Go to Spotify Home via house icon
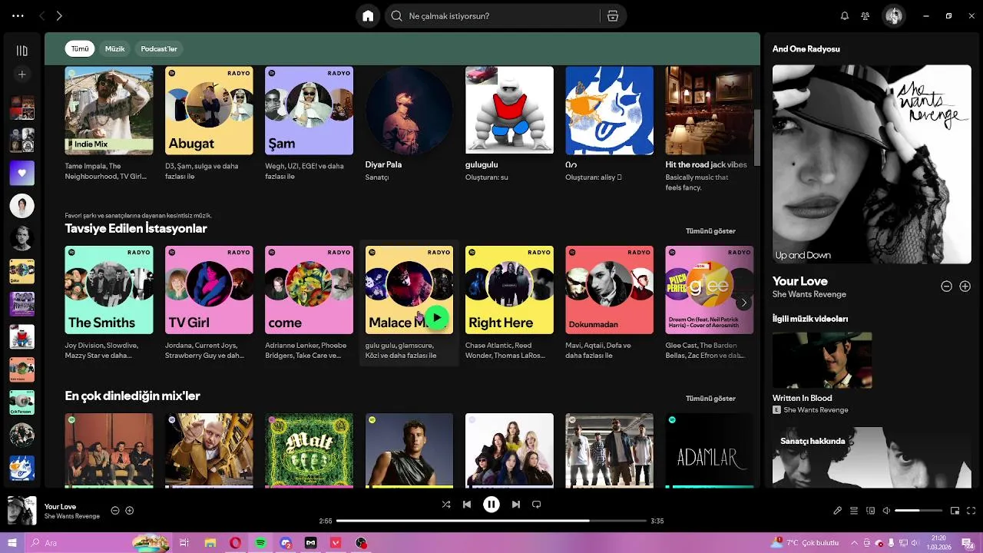 pos(368,16)
